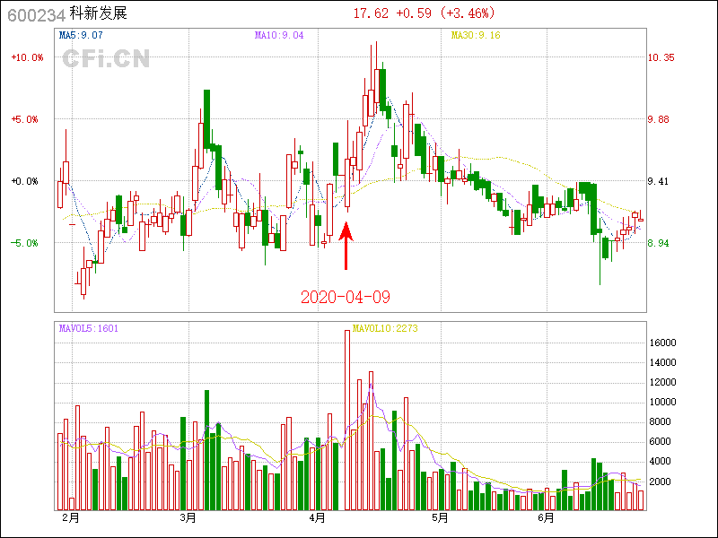Click the +10.0% percentage axis label
Viewport: 718px width, 538px height.
27,57
